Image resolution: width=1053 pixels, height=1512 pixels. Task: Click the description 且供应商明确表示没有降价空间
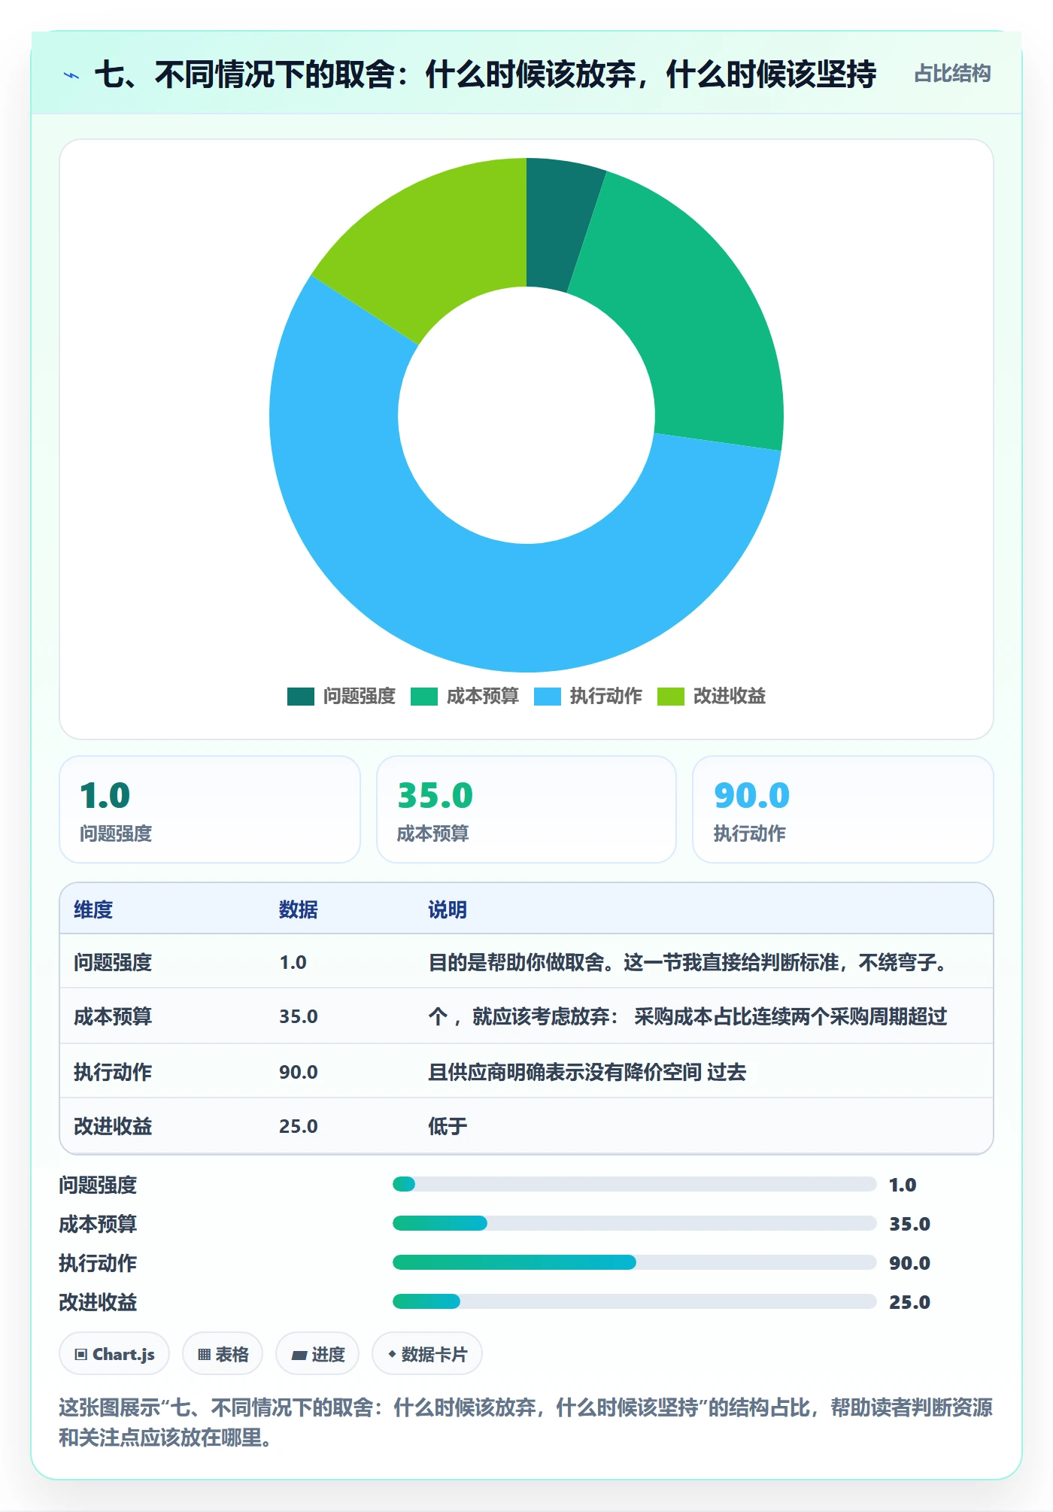click(x=565, y=1072)
